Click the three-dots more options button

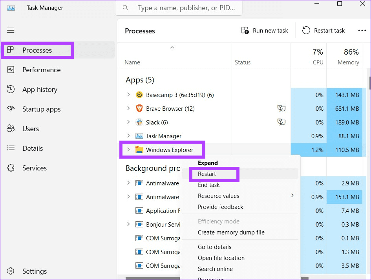tap(362, 31)
